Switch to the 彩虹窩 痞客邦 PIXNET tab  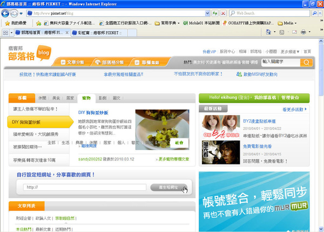pyautogui.click(x=99, y=33)
